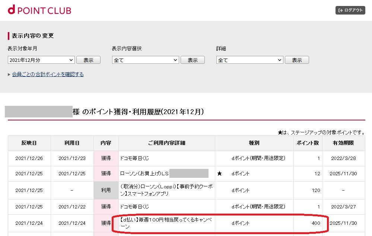Click 獲得 cell in the d払い campaign row
This screenshot has width=372, height=236.
point(106,223)
